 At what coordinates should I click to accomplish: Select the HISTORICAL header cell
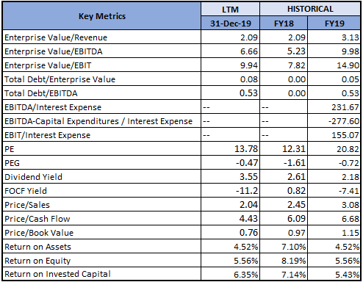(310, 9)
